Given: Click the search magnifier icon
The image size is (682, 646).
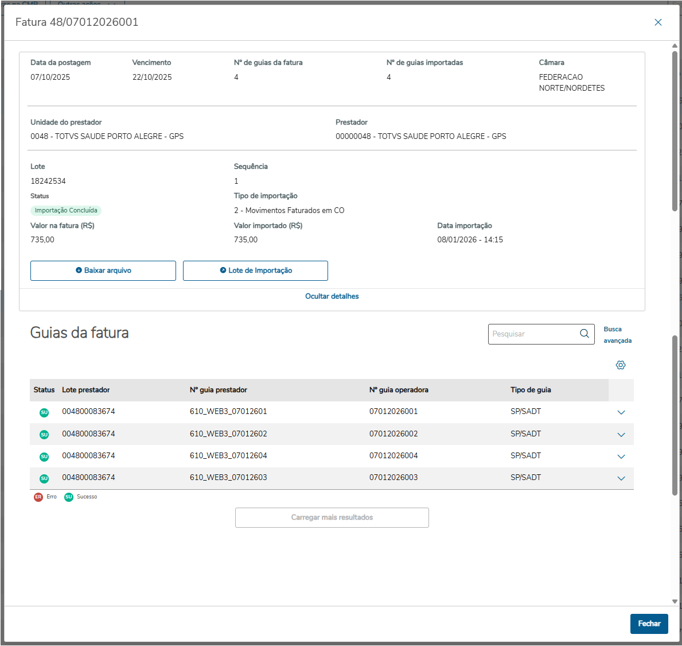Looking at the screenshot, I should click(584, 334).
